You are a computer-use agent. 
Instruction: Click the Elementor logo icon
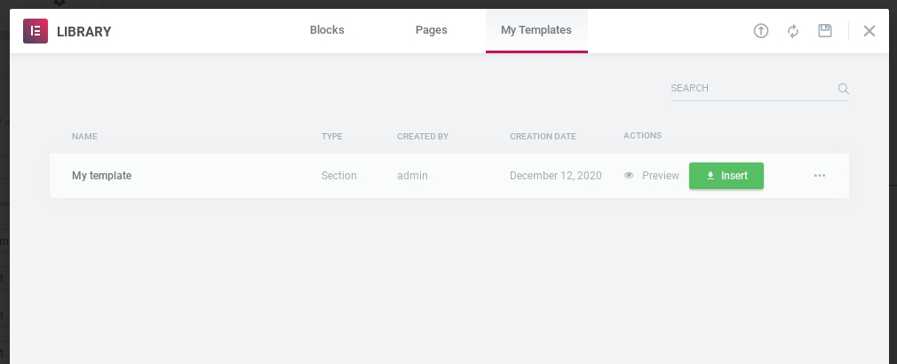(36, 31)
